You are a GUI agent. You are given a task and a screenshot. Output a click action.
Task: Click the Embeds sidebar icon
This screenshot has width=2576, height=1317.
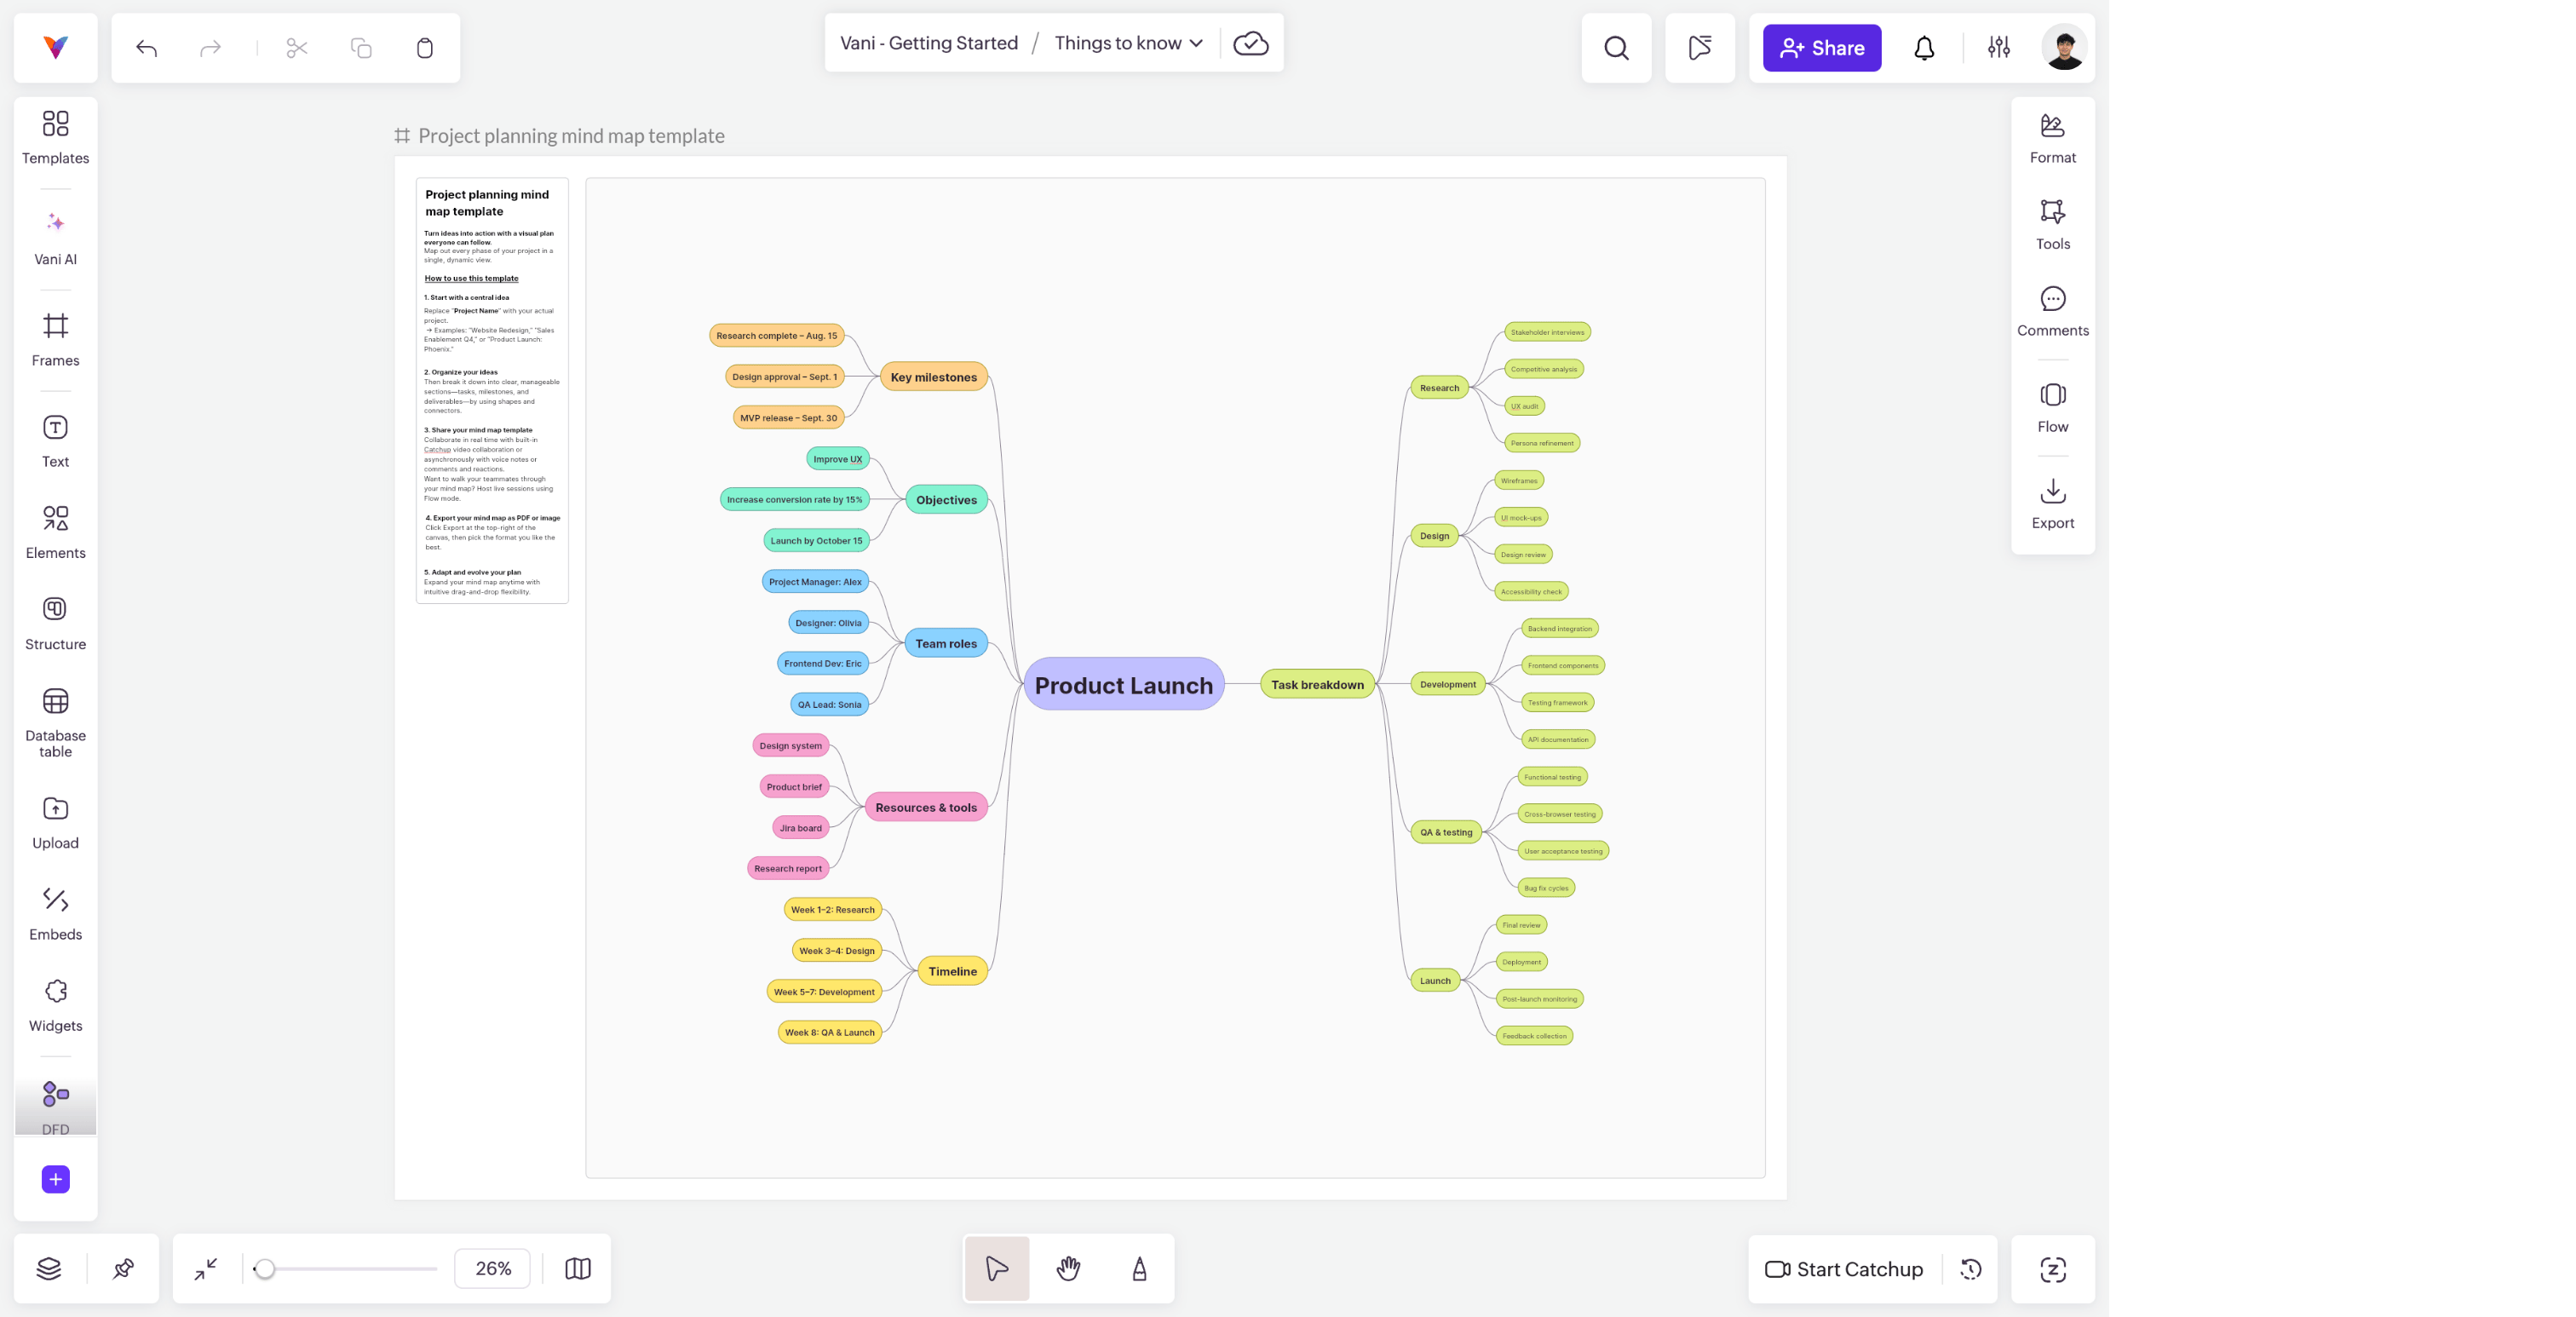[55, 913]
